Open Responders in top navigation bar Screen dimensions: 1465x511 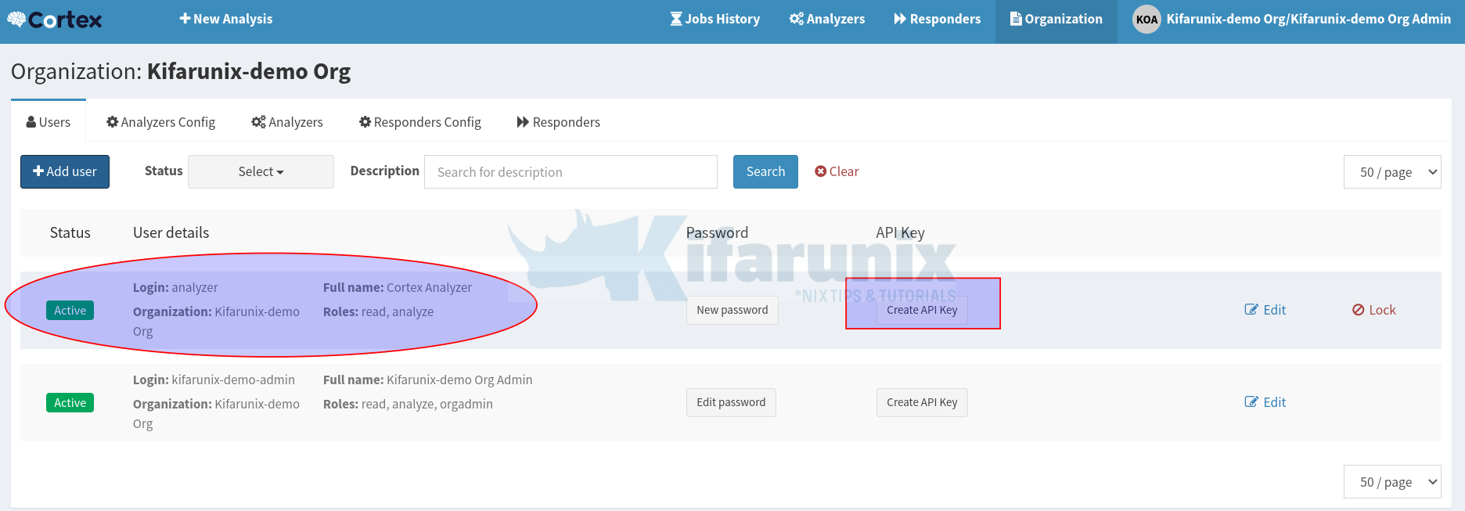coord(938,19)
